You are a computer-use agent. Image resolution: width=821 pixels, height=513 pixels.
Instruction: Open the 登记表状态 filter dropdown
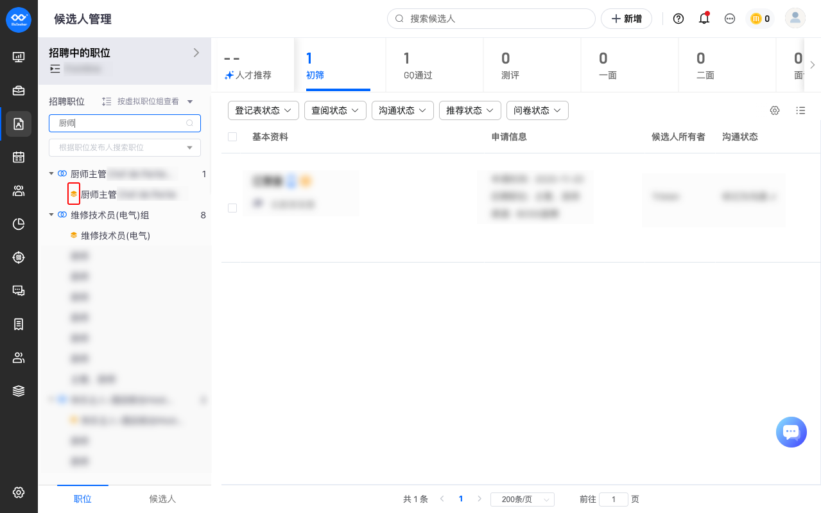[263, 110]
